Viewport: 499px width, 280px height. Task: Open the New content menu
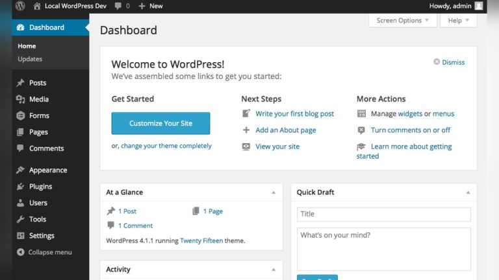tap(156, 6)
